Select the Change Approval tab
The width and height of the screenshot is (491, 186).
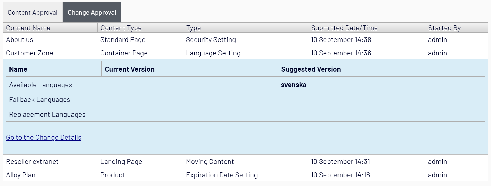pyautogui.click(x=92, y=12)
